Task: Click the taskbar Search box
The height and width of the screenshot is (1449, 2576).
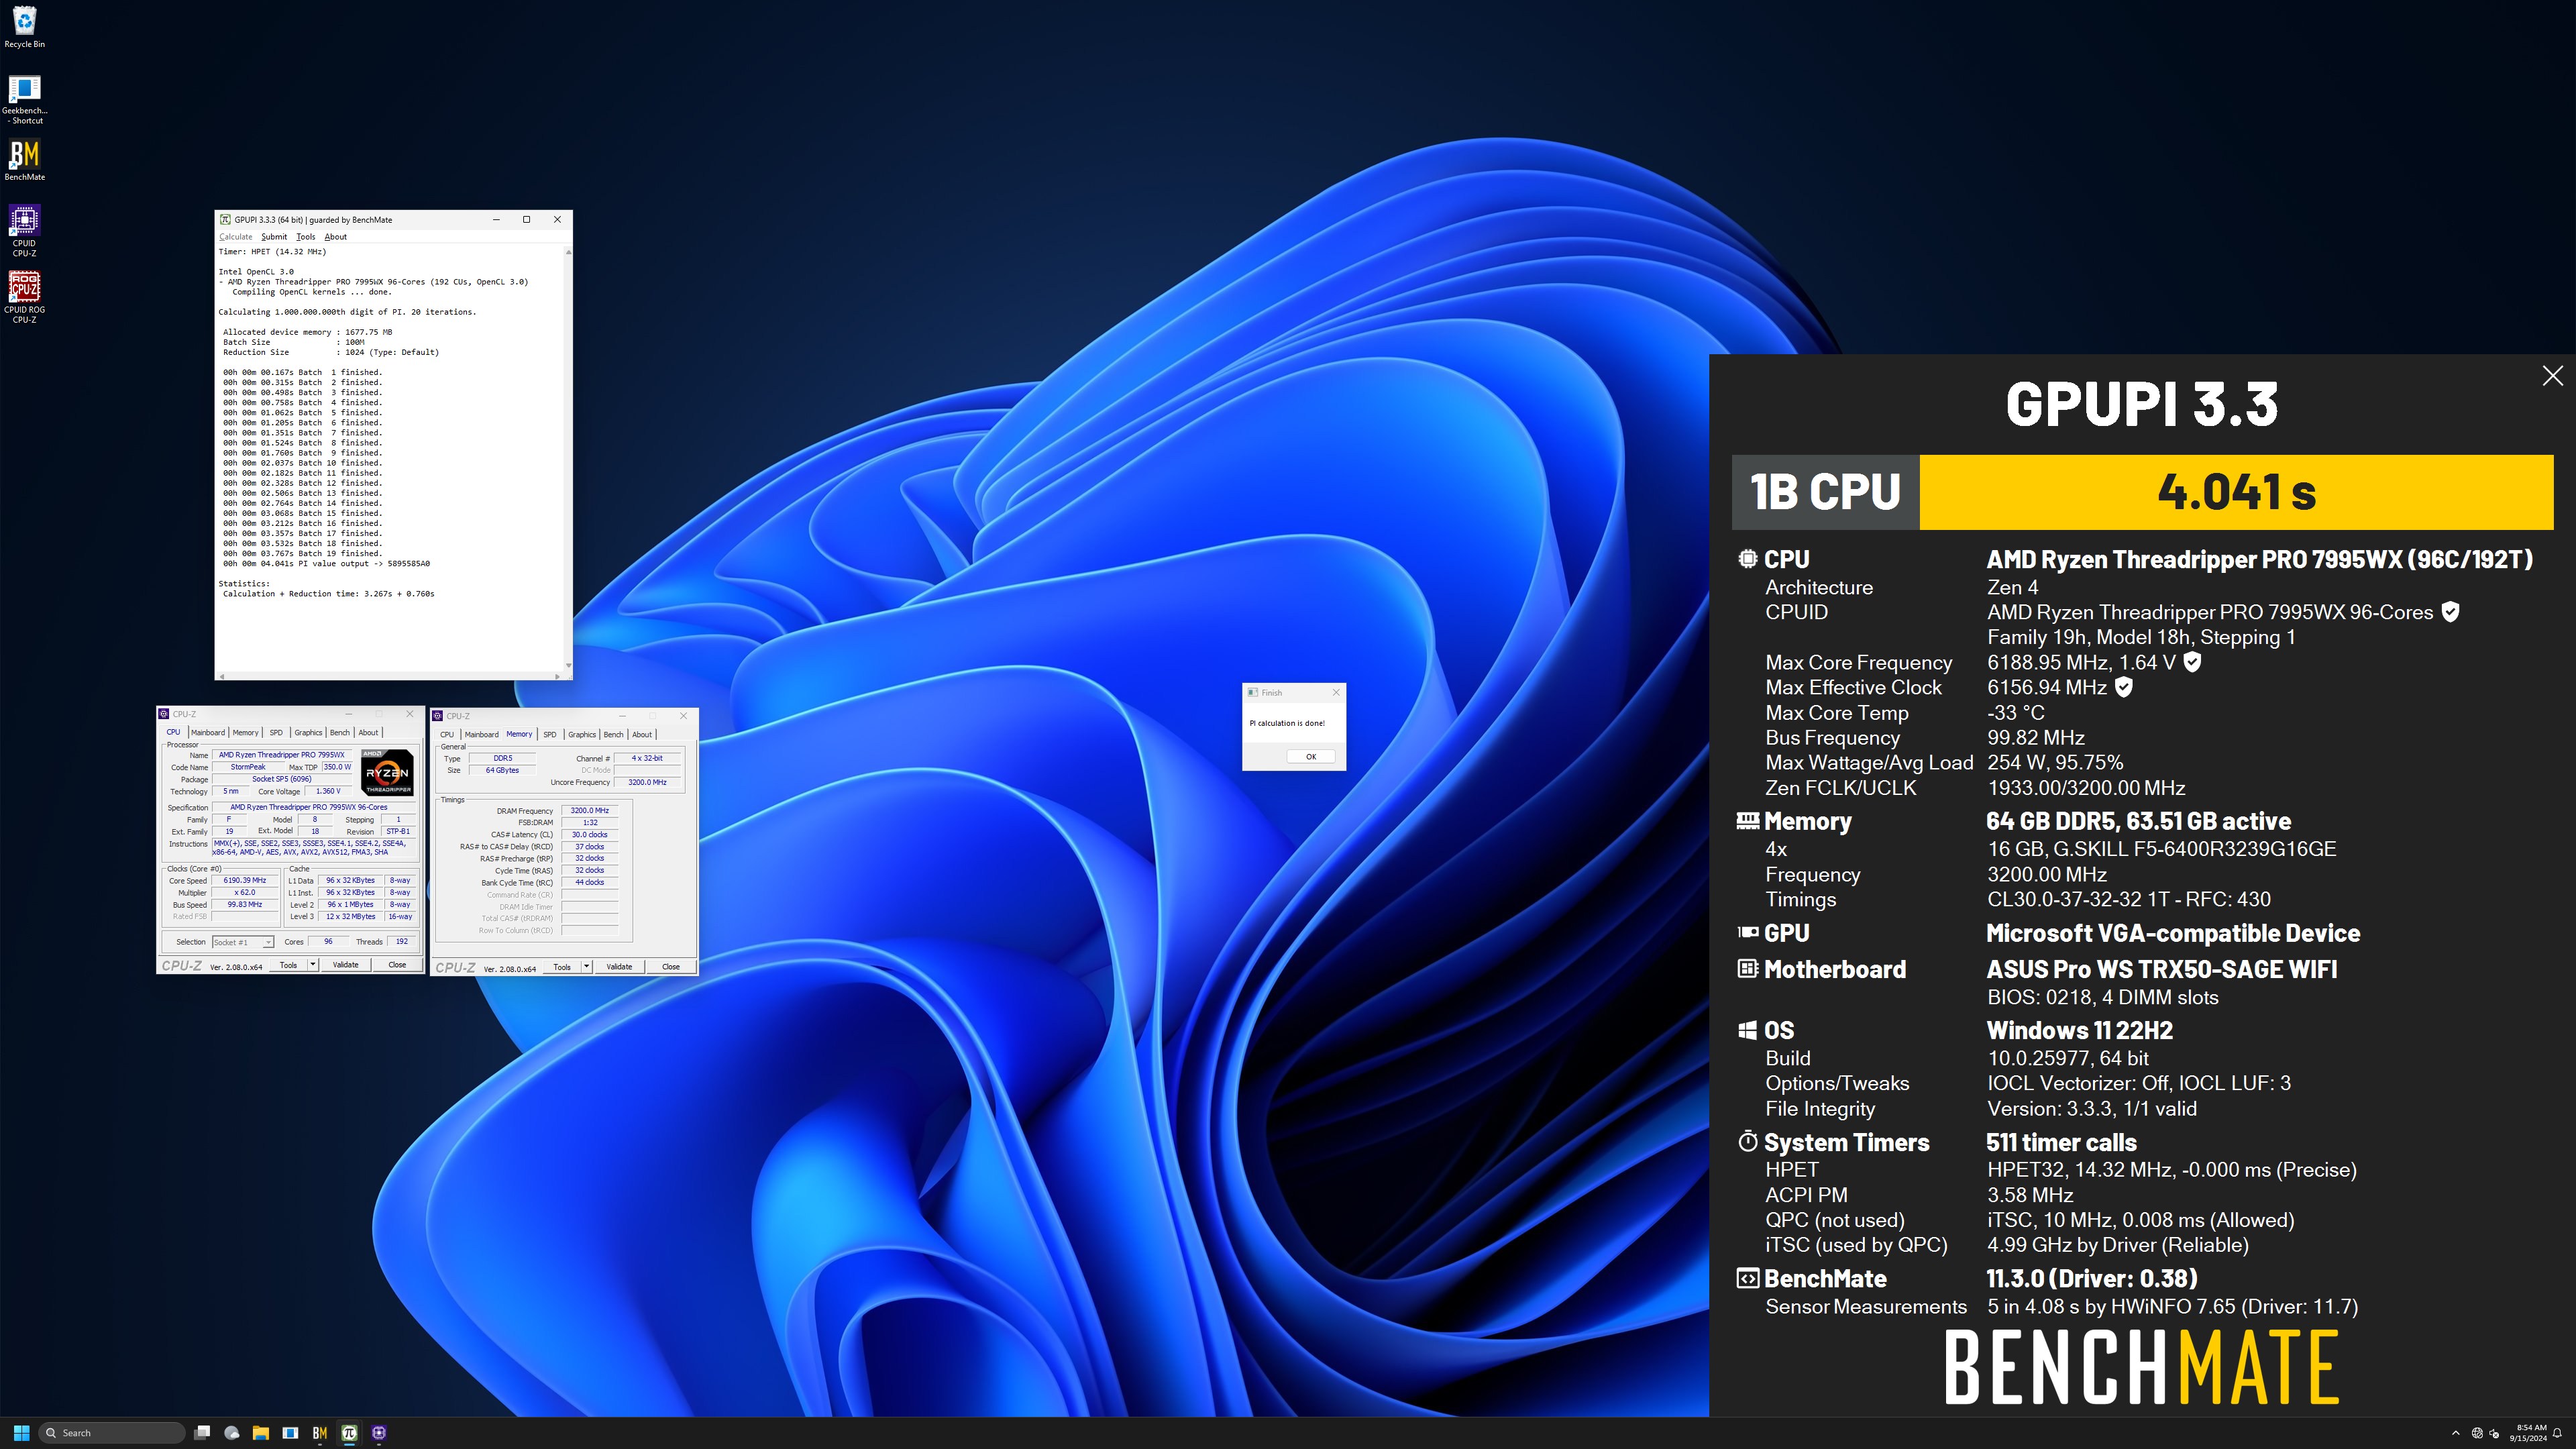Action: tap(112, 1433)
